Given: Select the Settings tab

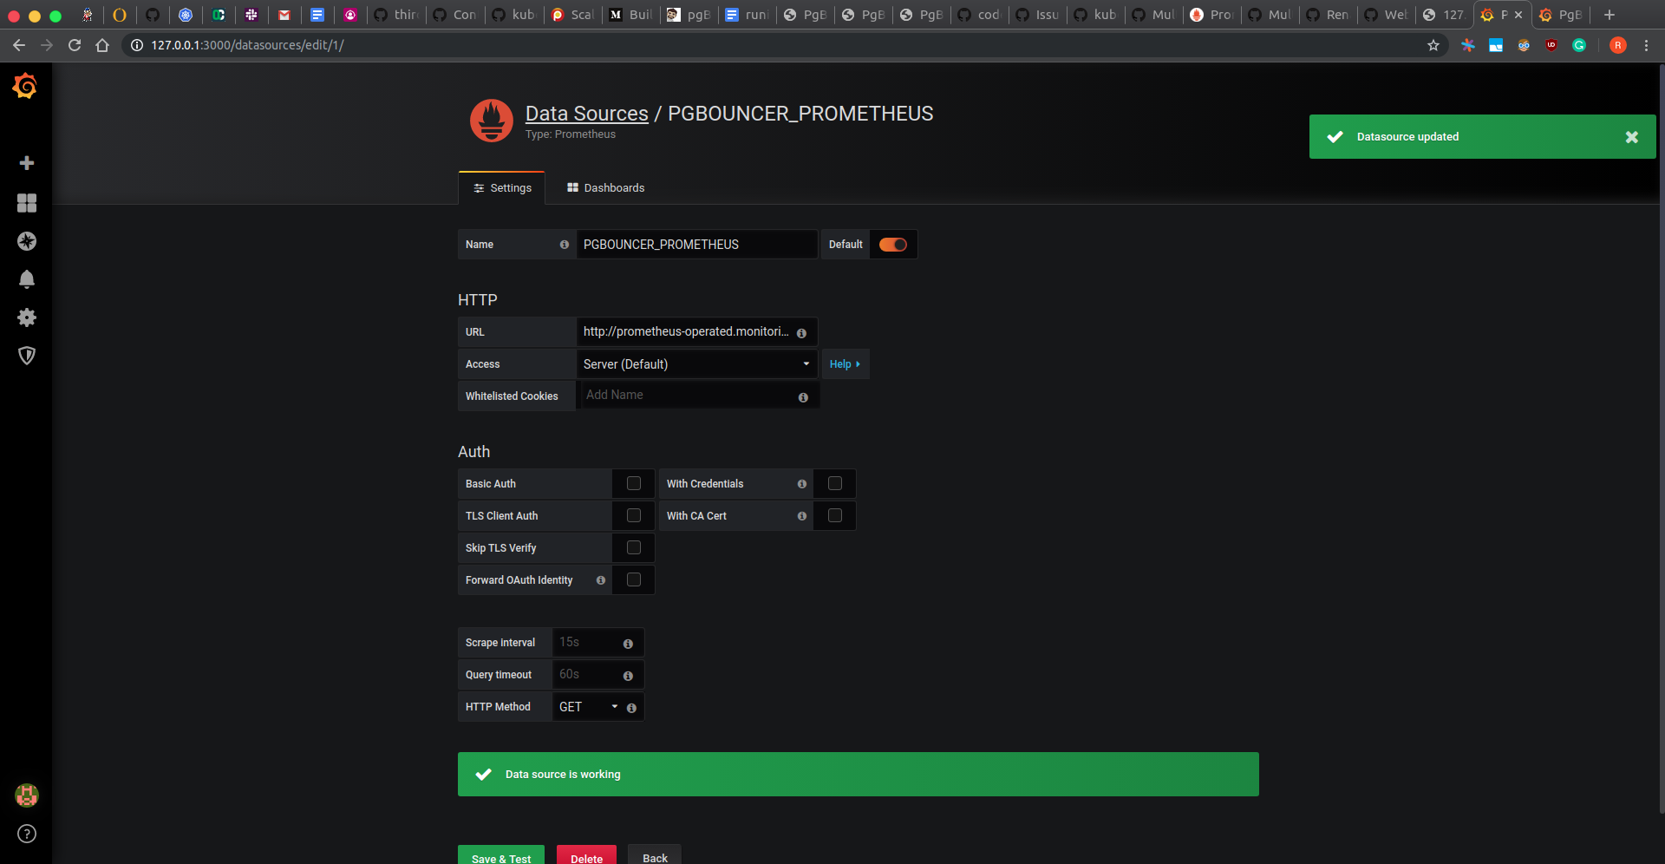Looking at the screenshot, I should pyautogui.click(x=502, y=188).
